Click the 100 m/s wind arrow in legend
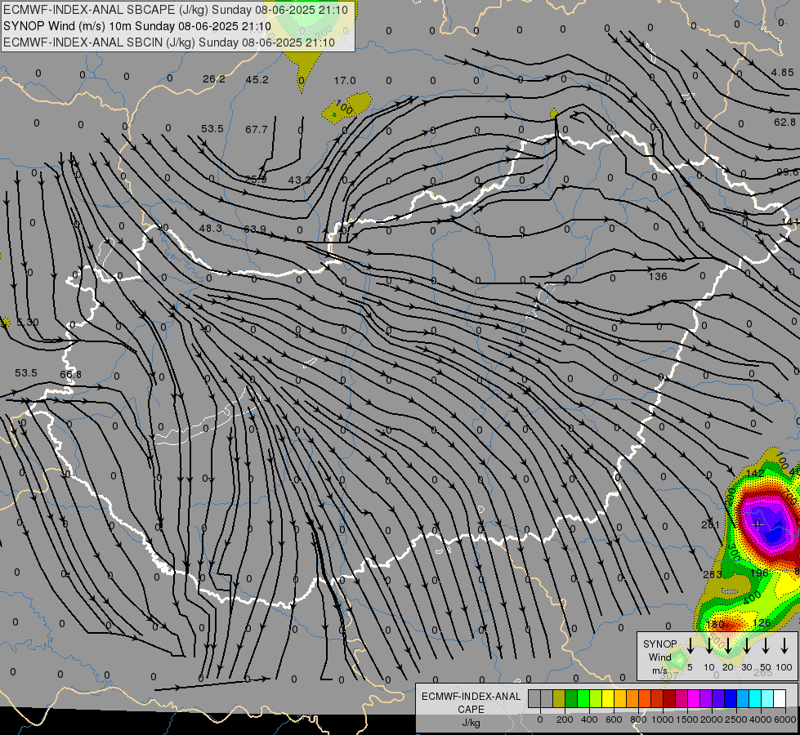 tap(784, 646)
